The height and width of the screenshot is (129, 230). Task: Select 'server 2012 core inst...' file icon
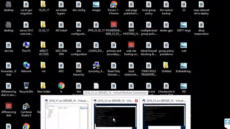[26, 25]
